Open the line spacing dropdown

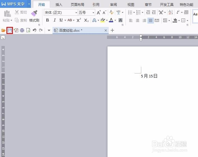tap(169, 20)
